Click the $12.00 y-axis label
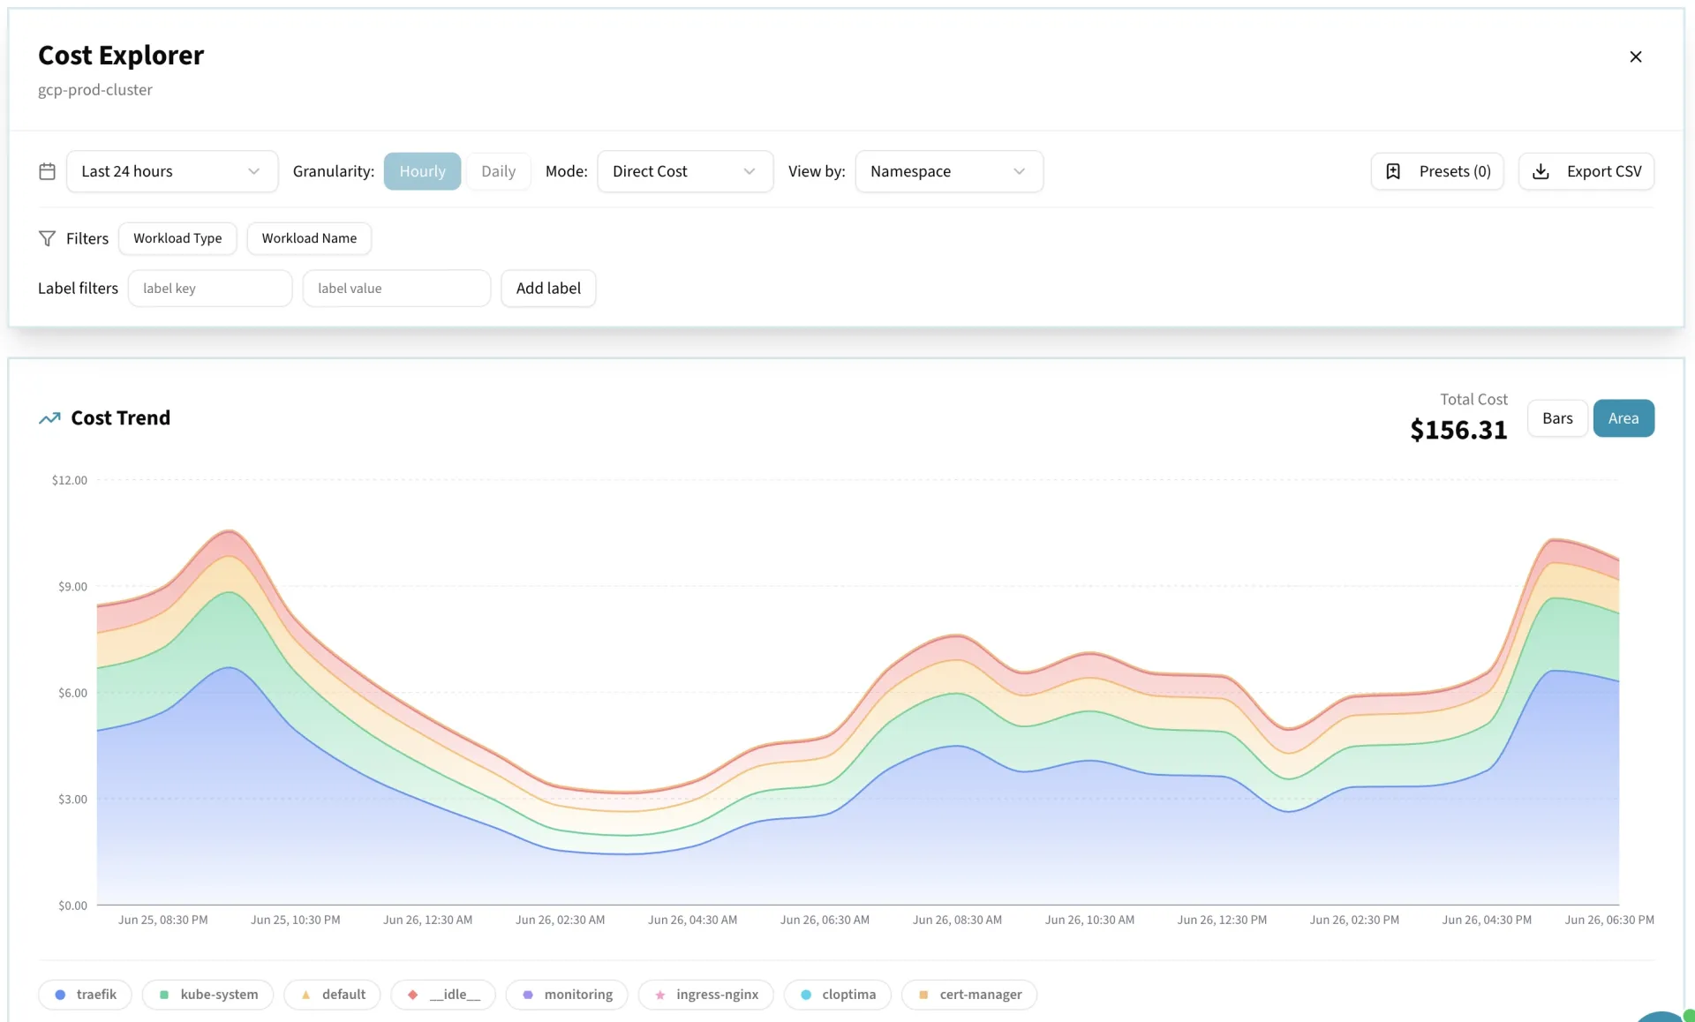The width and height of the screenshot is (1695, 1022). click(x=70, y=480)
